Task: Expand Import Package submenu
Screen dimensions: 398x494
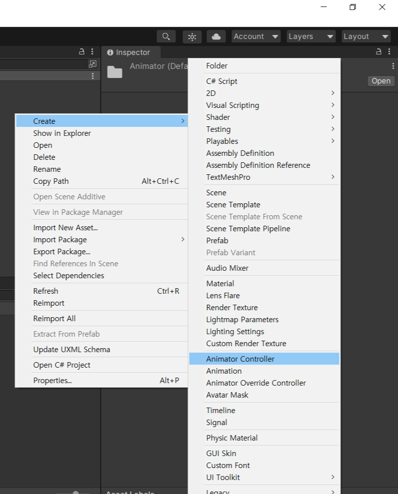Action: coord(102,240)
